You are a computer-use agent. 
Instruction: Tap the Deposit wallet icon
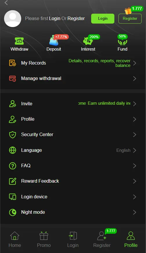pos(54,41)
